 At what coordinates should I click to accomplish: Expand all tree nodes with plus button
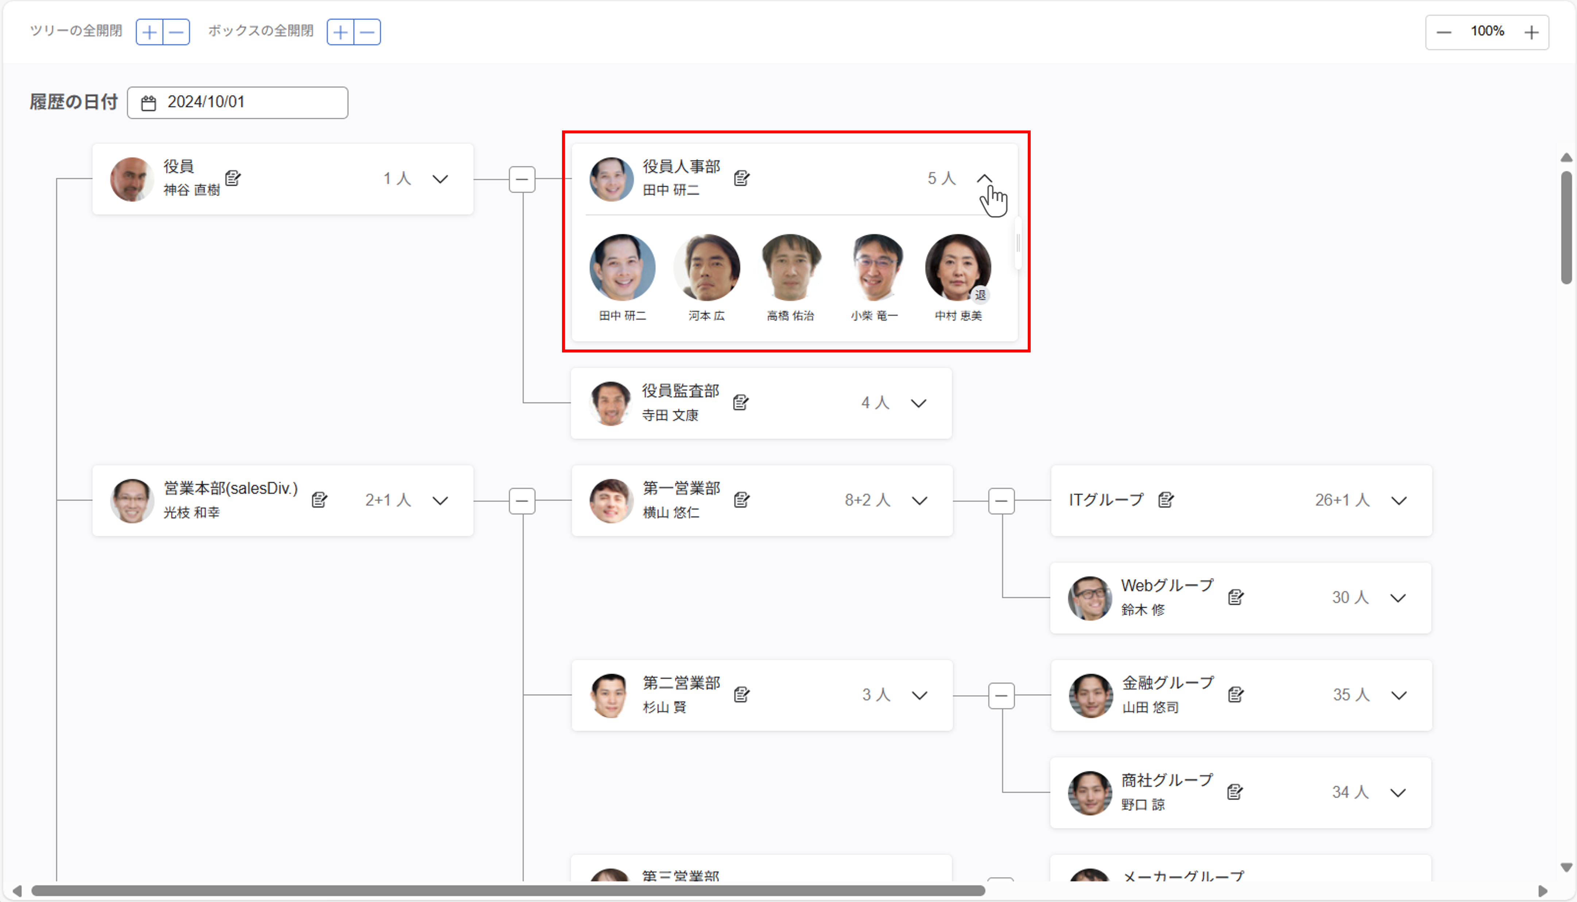click(150, 32)
